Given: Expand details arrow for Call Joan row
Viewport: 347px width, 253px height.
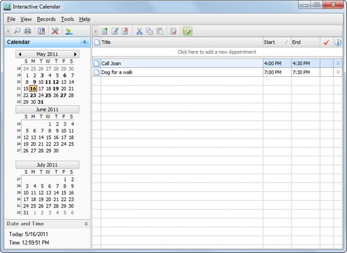Looking at the screenshot, I should pyautogui.click(x=338, y=64).
